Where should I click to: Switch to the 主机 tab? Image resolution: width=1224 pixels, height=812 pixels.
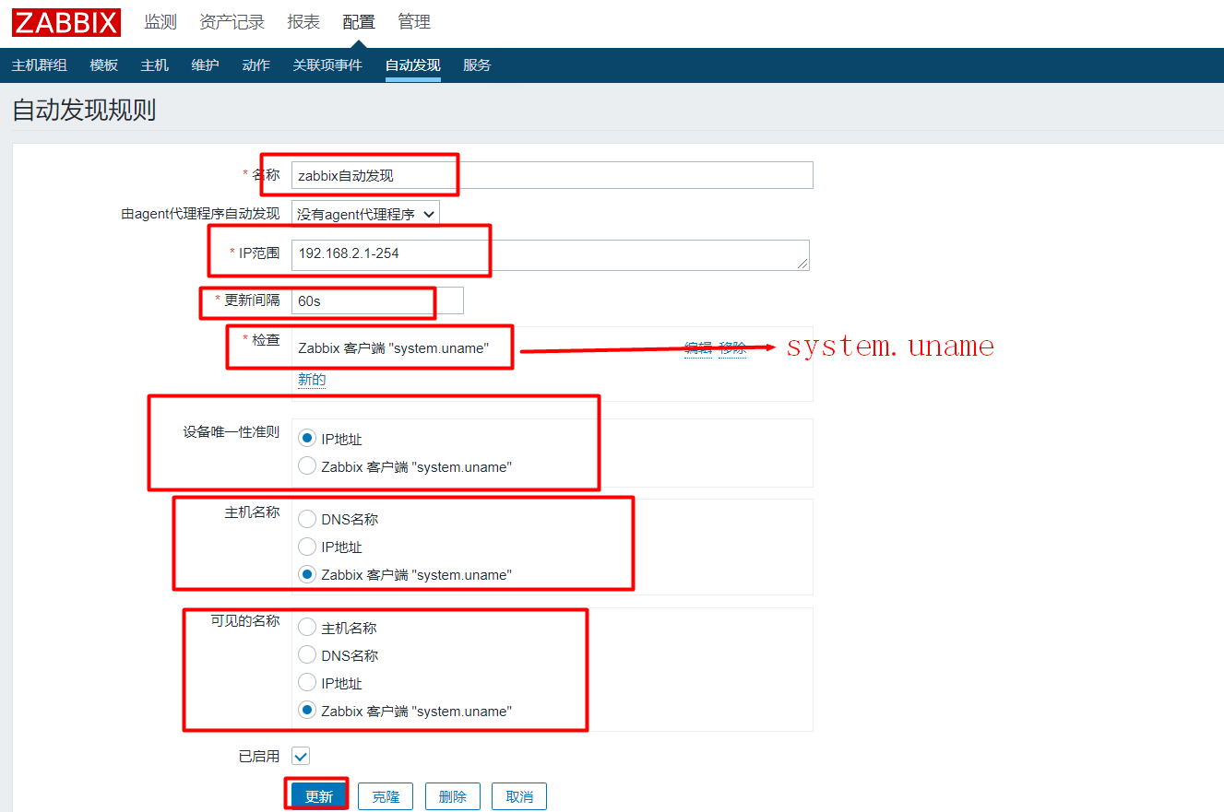point(155,65)
